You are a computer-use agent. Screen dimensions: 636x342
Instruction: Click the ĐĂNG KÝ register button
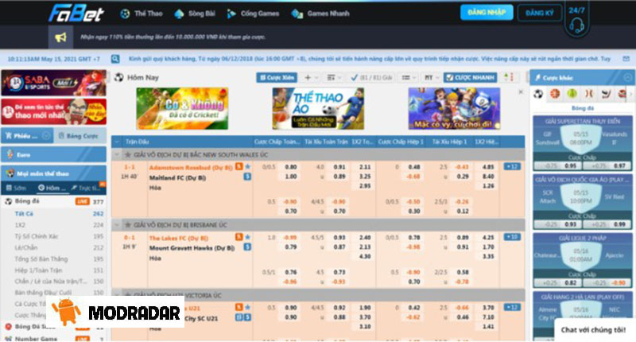(x=539, y=13)
